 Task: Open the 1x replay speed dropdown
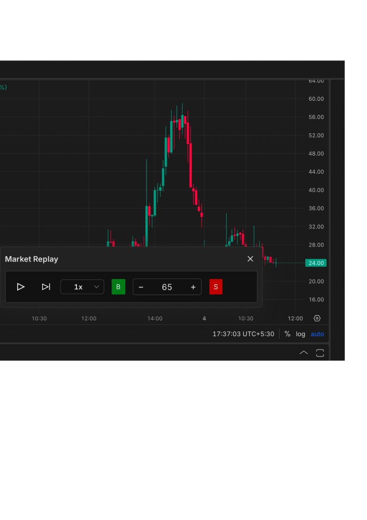(x=82, y=287)
